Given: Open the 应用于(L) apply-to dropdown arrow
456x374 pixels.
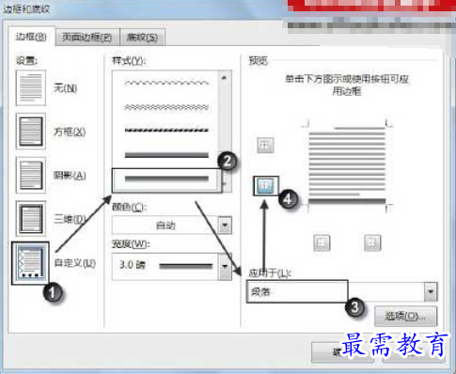Looking at the screenshot, I should (431, 291).
